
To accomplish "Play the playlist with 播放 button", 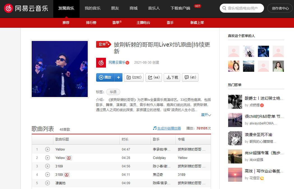I will coord(105,77).
